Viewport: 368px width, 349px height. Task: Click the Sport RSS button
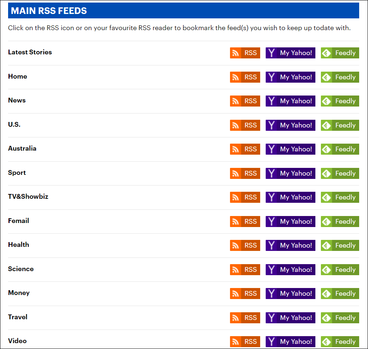(245, 173)
